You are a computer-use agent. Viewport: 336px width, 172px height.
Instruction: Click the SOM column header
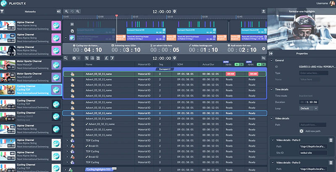pyautogui.click(x=180, y=64)
